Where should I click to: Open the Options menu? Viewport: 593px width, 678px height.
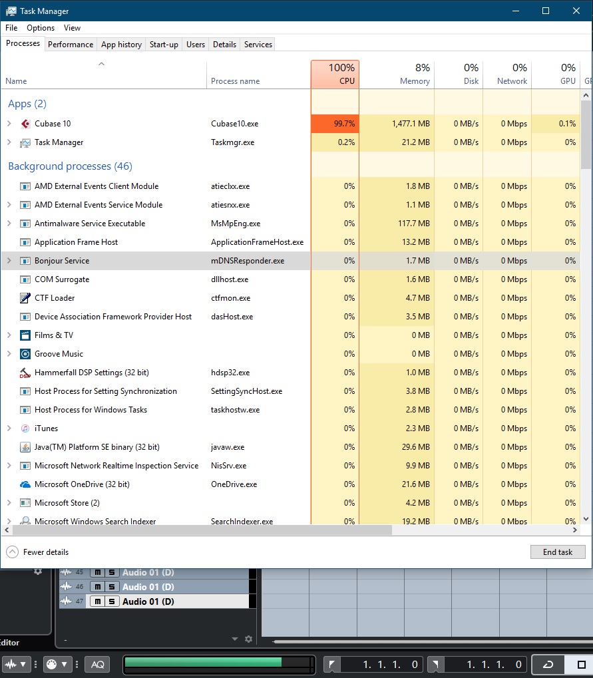(x=41, y=28)
